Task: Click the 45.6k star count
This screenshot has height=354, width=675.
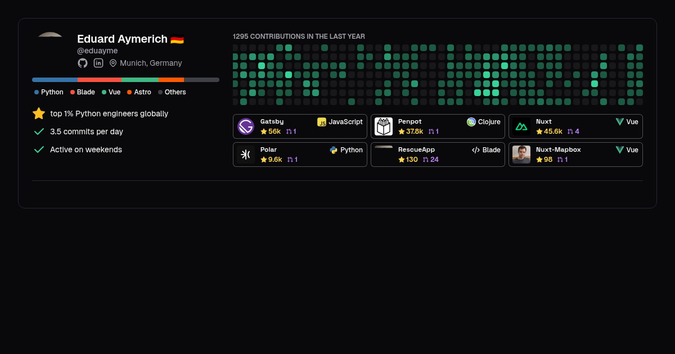Action: tap(553, 131)
